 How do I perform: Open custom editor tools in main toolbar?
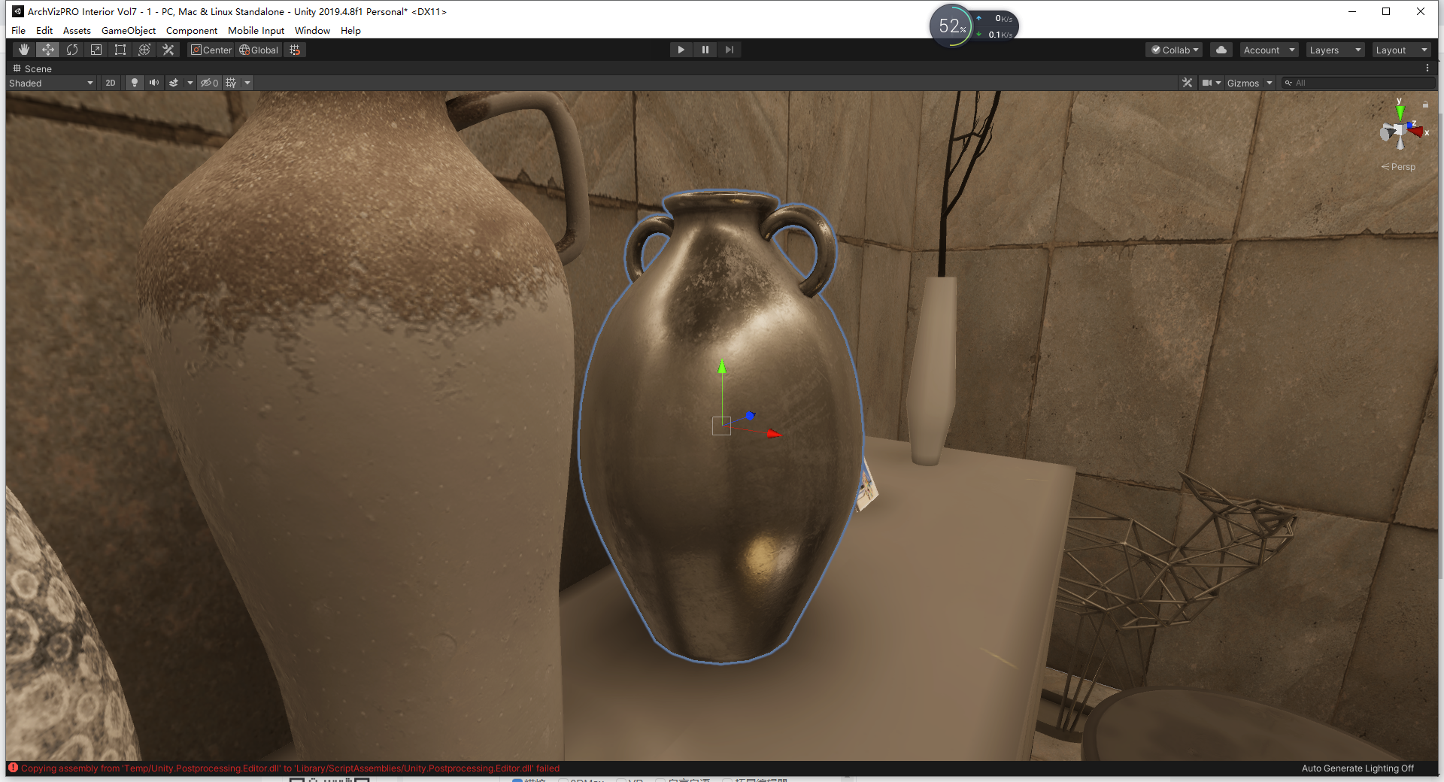click(x=168, y=50)
